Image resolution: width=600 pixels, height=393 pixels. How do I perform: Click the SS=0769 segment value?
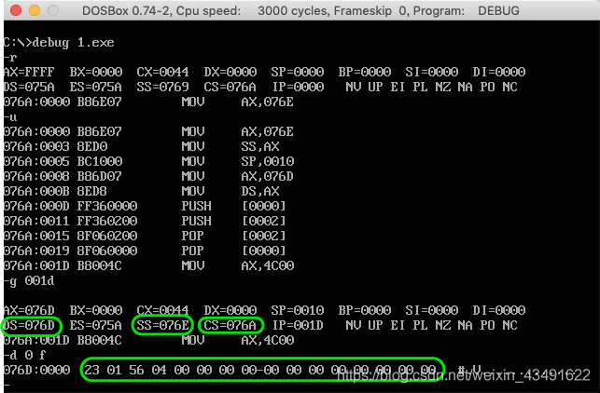coord(162,87)
